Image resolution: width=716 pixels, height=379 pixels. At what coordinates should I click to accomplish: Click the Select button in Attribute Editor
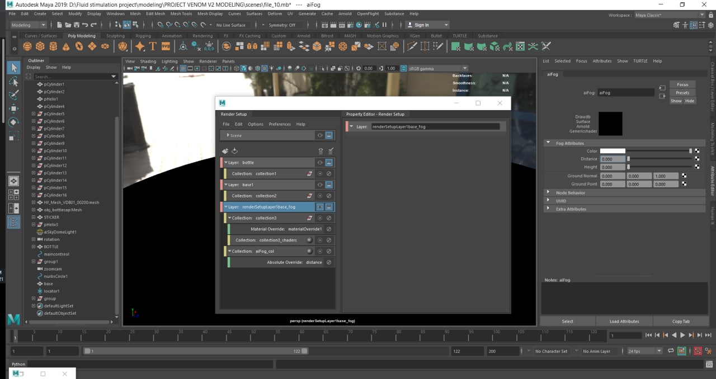[567, 321]
